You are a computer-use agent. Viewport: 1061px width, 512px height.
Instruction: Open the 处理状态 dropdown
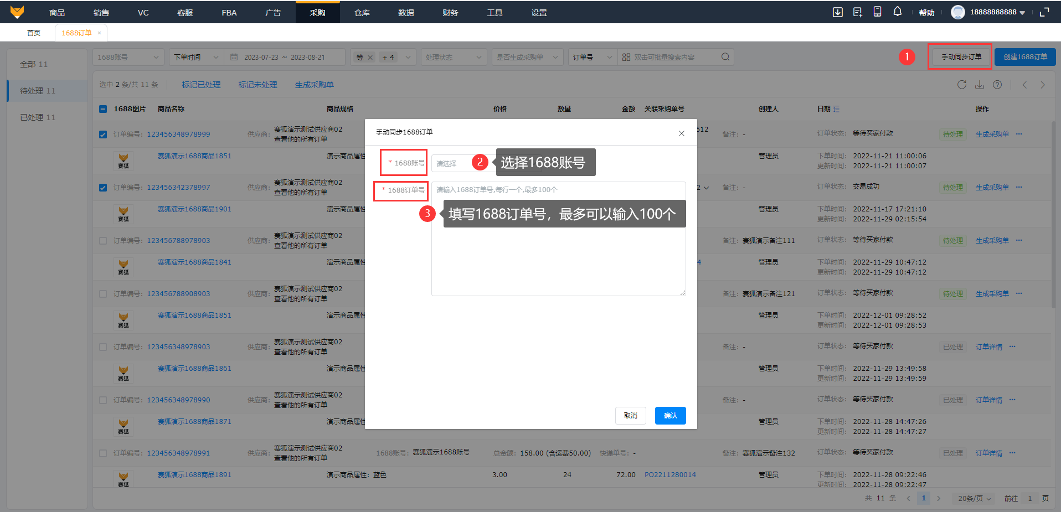click(x=454, y=57)
